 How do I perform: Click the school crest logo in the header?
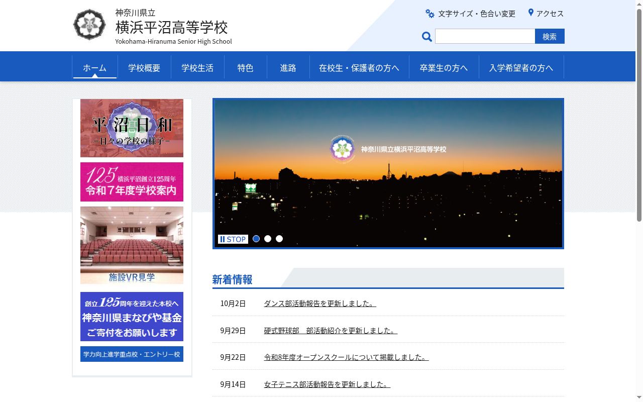[x=90, y=25]
